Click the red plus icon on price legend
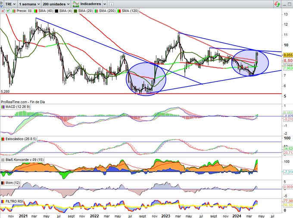This screenshot has height=218, width=293. pyautogui.click(x=3, y=11)
